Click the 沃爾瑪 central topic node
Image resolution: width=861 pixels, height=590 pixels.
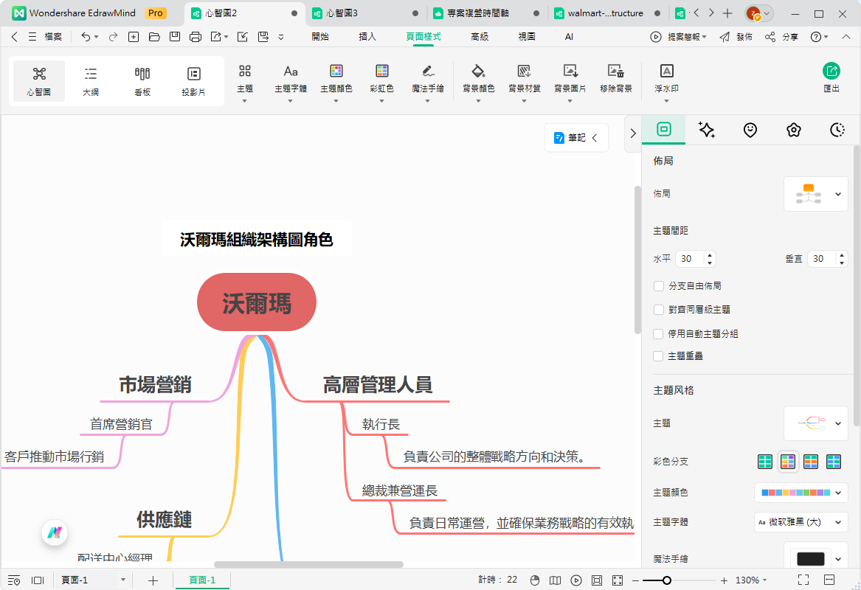(x=257, y=304)
